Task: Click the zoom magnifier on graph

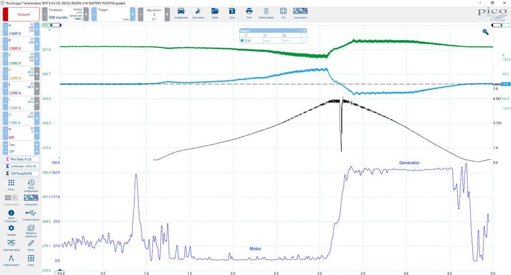Action: pyautogui.click(x=485, y=32)
